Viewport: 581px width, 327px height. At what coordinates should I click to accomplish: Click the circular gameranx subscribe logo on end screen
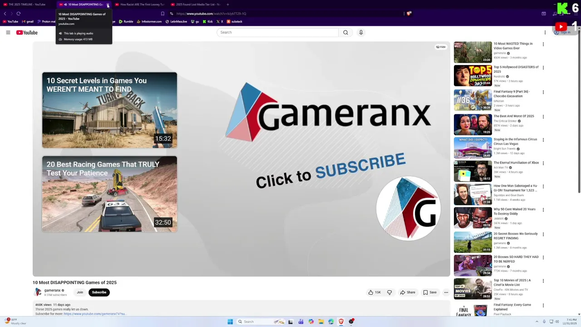(409, 208)
